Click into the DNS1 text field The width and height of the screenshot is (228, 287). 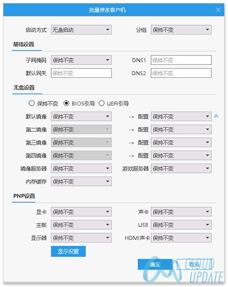[x=181, y=60]
